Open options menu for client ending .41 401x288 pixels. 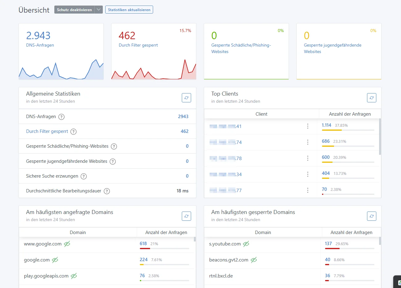(308, 126)
